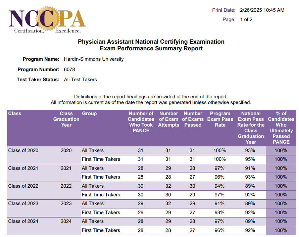The image size is (299, 237).
Task: Click the "All Test Takers" status value
Action: [x=80, y=80]
